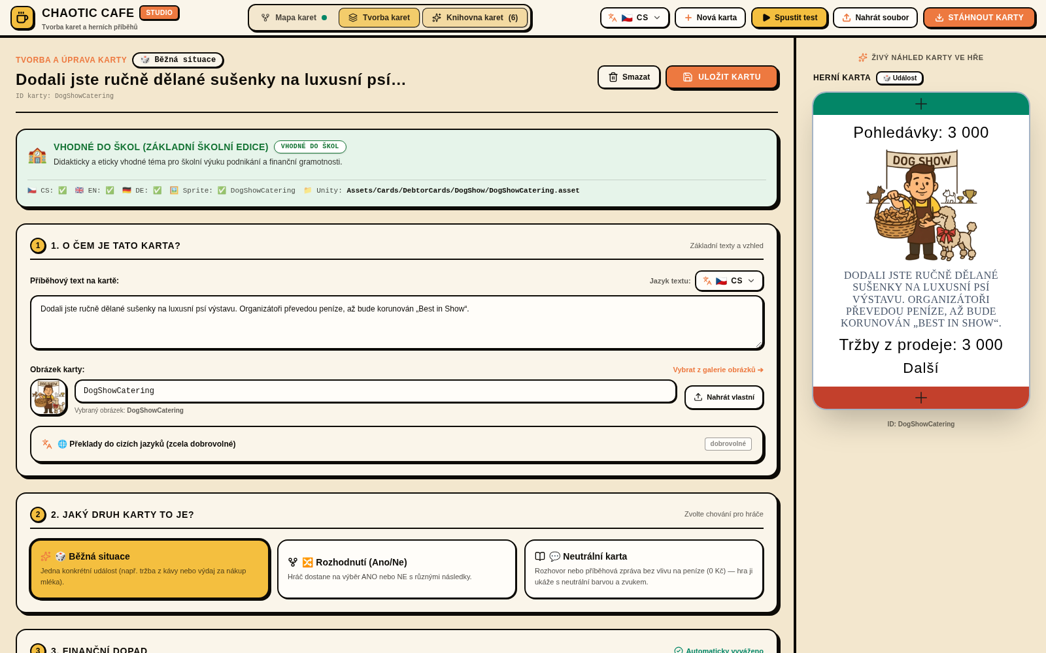Viewport: 1046px width, 653px height.
Task: Click the STUDIO badge
Action: point(159,13)
